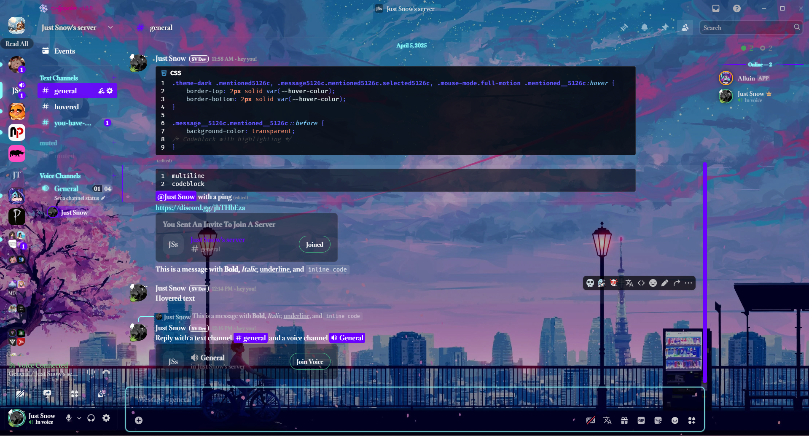Open the sticker picker
Viewport: 809px width, 436px height.
658,420
